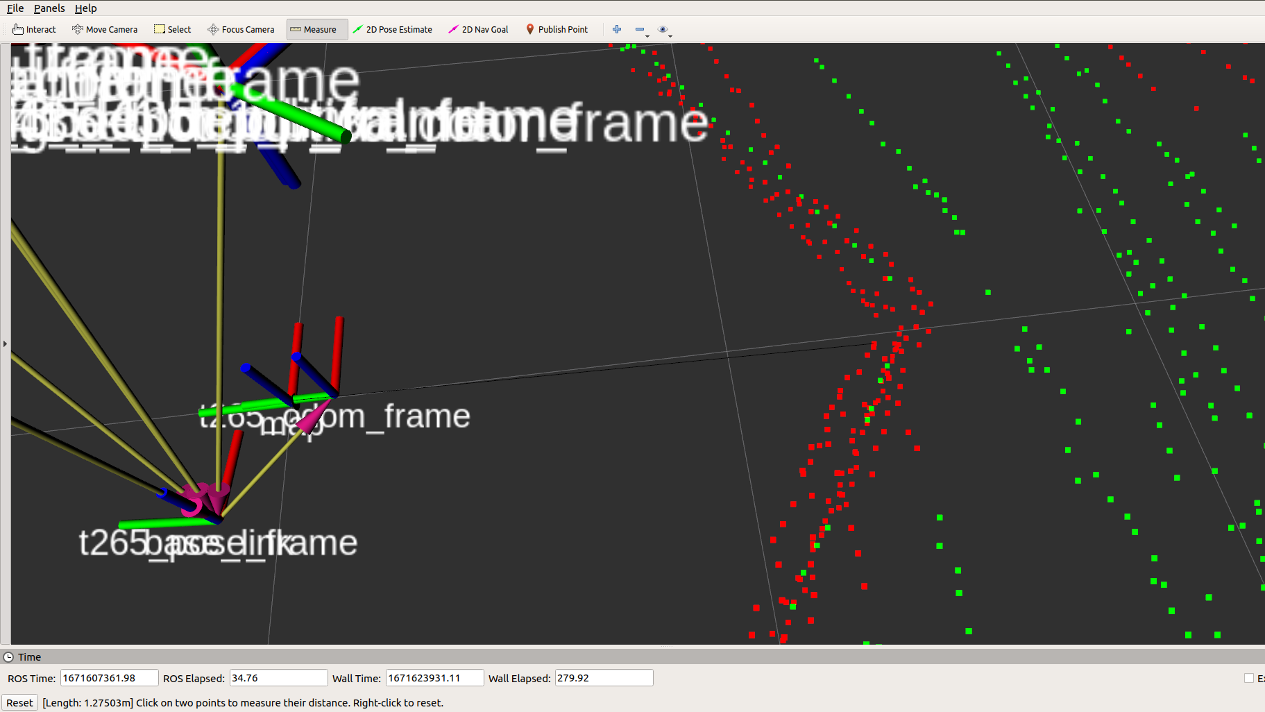Image resolution: width=1265 pixels, height=712 pixels.
Task: Open the Panels menu
Action: click(49, 8)
